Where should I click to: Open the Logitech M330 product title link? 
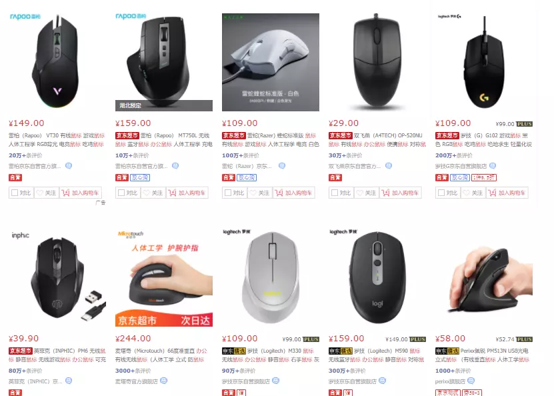tap(271, 355)
